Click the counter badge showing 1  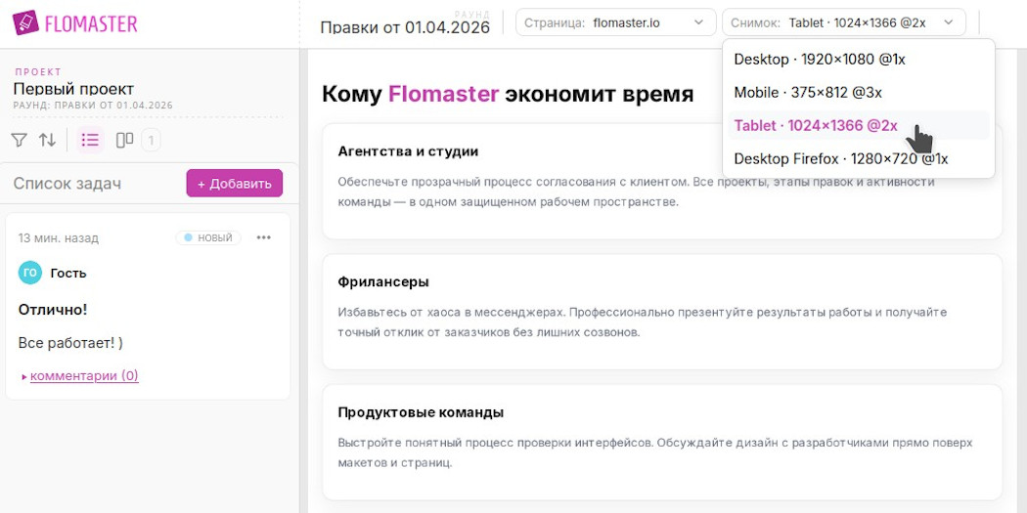click(x=151, y=140)
